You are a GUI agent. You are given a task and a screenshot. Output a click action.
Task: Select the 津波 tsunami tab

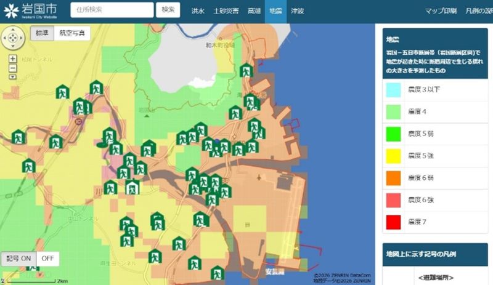tap(297, 11)
